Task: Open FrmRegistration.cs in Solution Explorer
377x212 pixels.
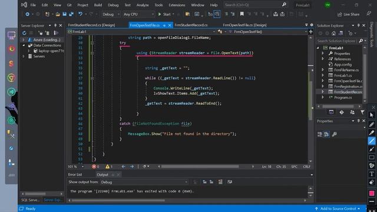Action: pyautogui.click(x=348, y=87)
